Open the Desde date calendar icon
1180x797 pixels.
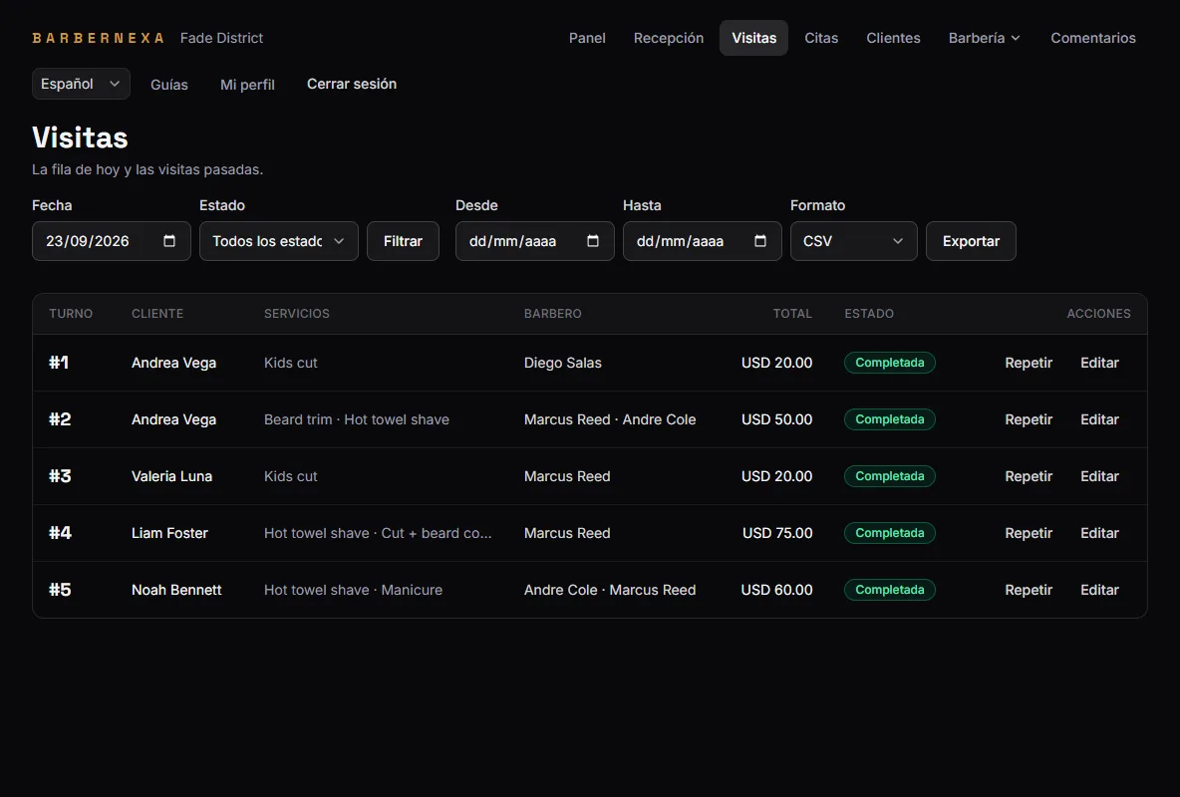(x=593, y=241)
